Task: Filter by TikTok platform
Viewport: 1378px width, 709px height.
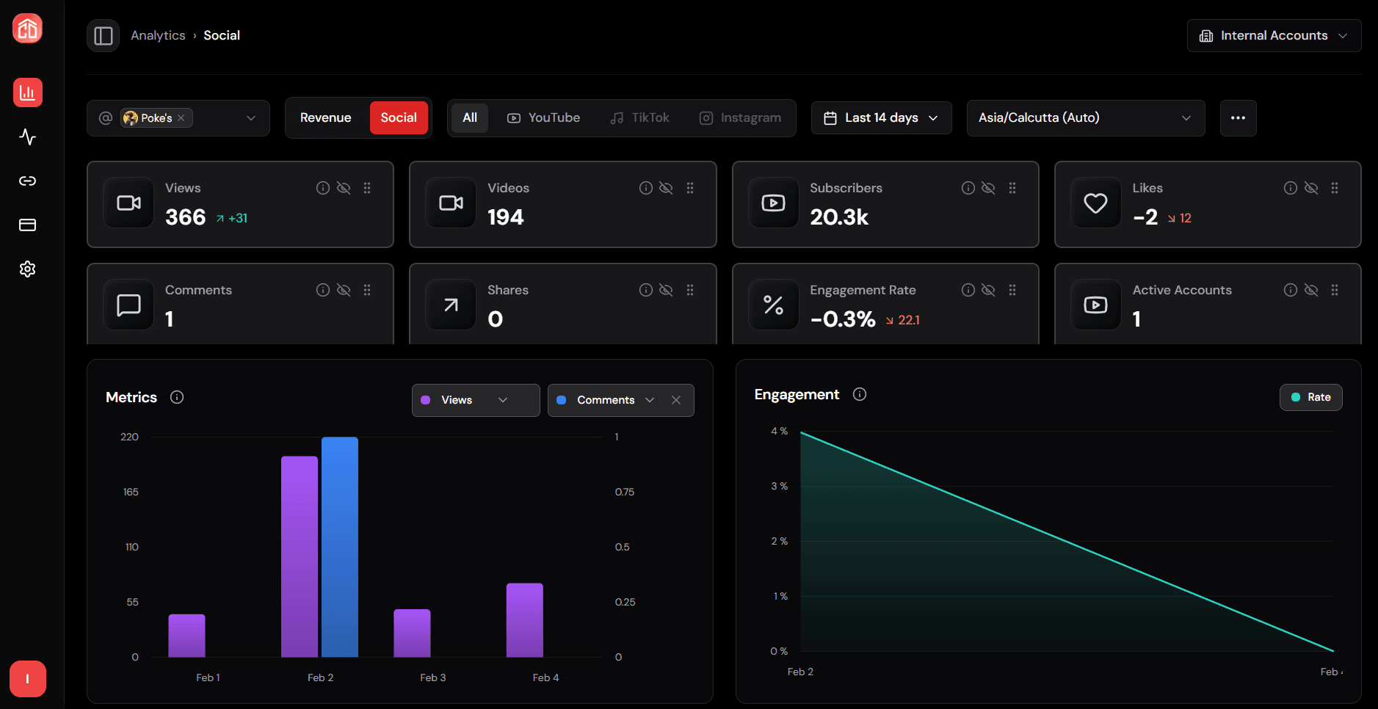Action: [639, 118]
